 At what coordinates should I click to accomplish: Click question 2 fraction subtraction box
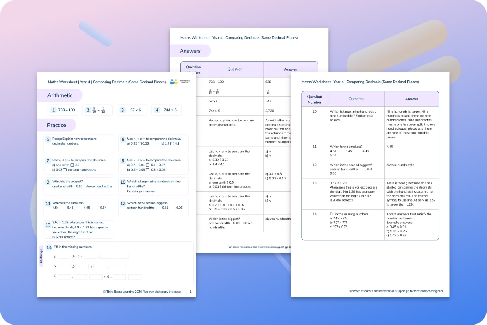98,110
